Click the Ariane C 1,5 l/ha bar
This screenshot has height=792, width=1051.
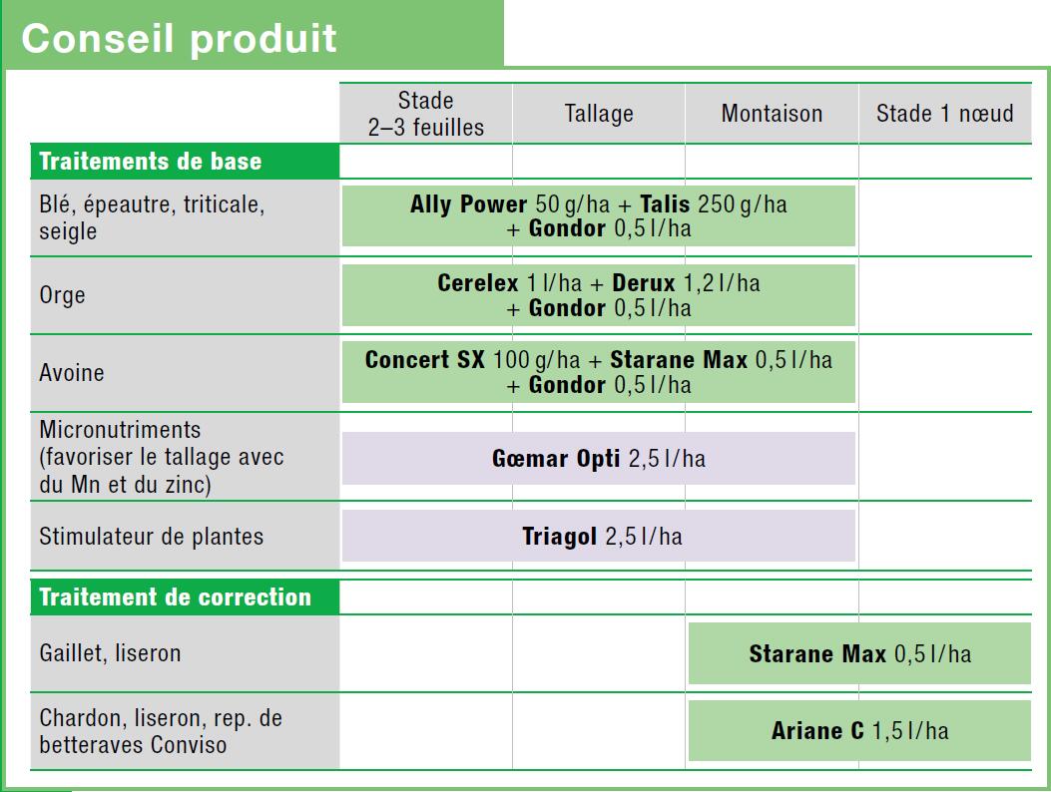pyautogui.click(x=859, y=731)
